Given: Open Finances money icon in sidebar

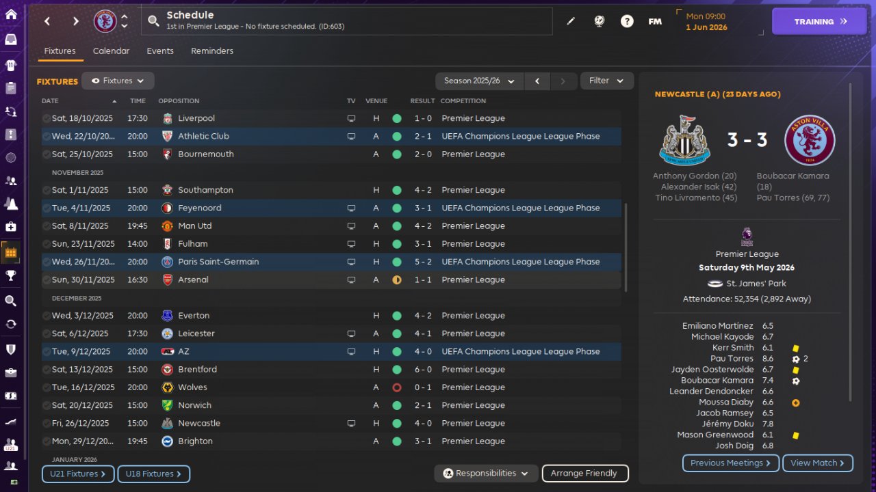Looking at the screenshot, I should pyautogui.click(x=11, y=396).
